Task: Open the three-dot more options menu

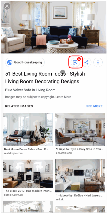Action: click(x=98, y=63)
